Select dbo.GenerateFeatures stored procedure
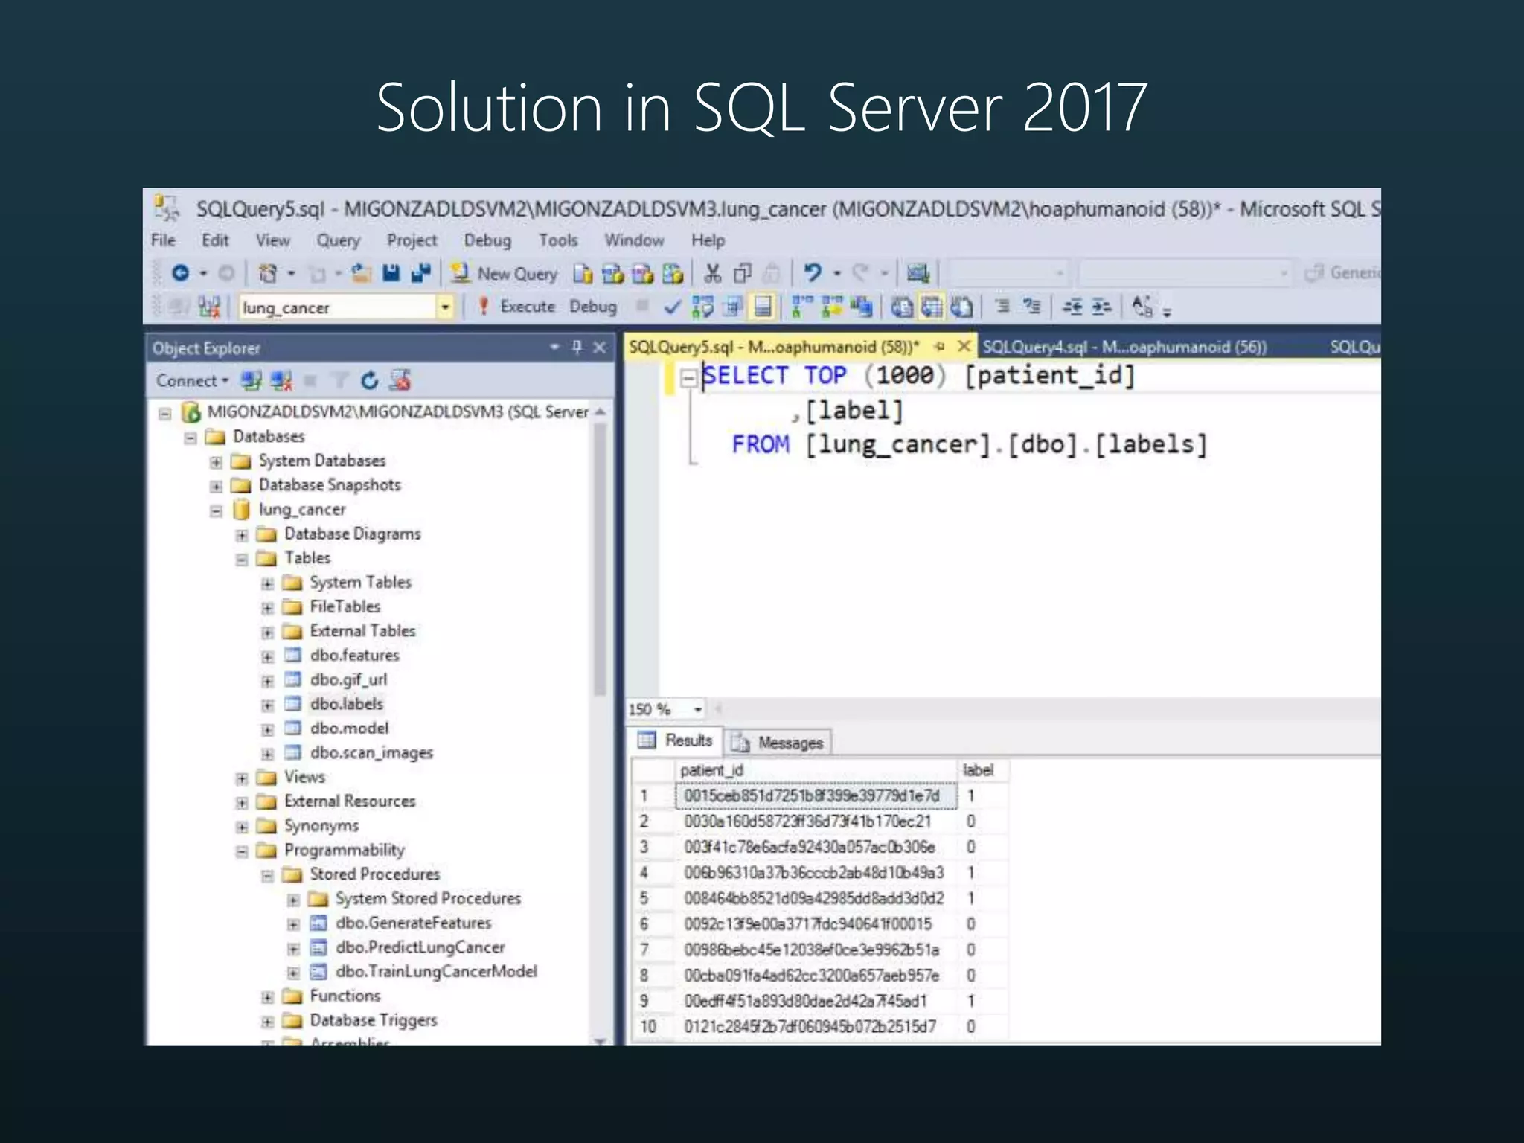Screen dimensions: 1524x1143 (414, 923)
